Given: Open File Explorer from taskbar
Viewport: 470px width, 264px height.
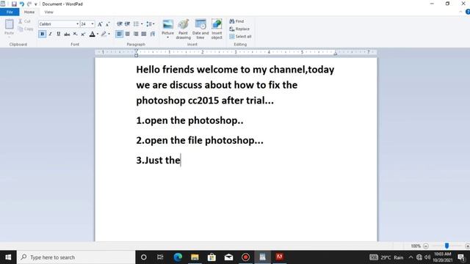Looking at the screenshot, I should [x=195, y=257].
